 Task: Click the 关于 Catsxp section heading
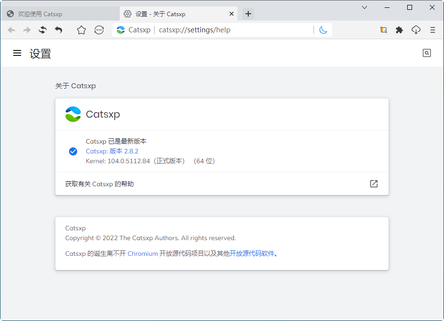tap(76, 86)
